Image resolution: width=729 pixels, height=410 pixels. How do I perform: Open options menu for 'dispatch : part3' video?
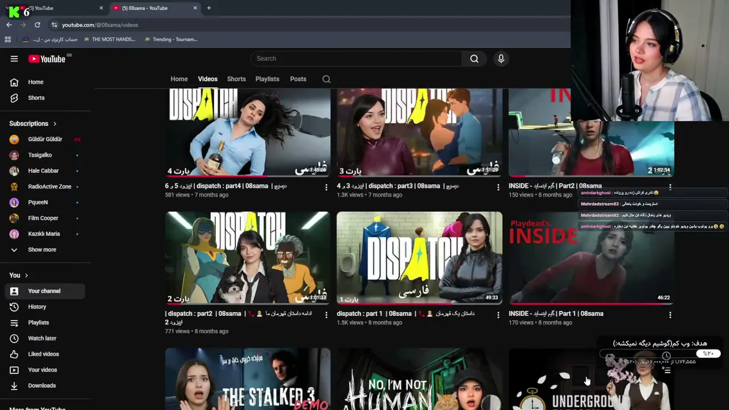coord(498,187)
